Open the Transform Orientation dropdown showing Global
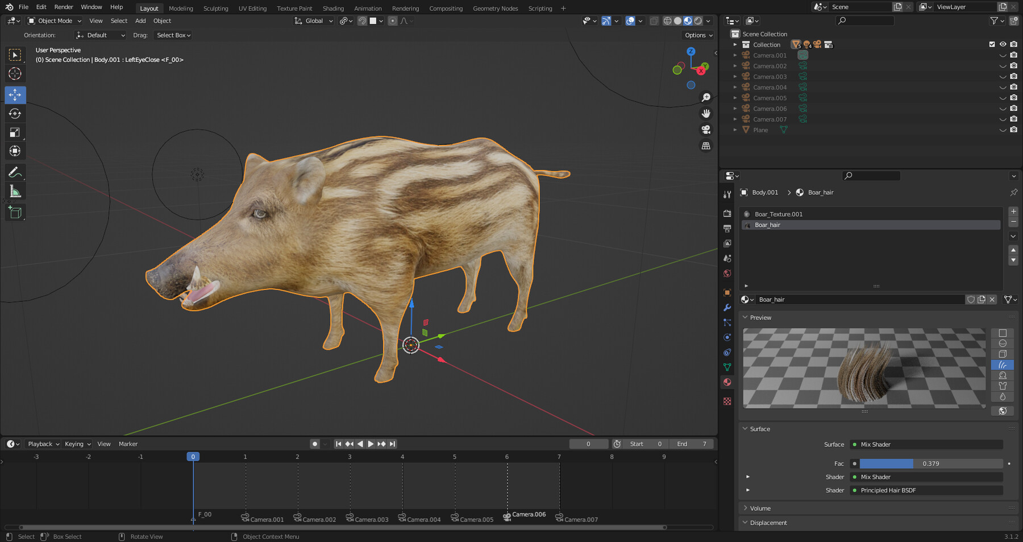Screen dimensions: 1023x542 313,20
